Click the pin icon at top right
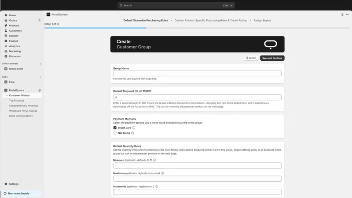 coord(342,15)
